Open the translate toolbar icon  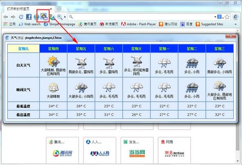point(52,17)
